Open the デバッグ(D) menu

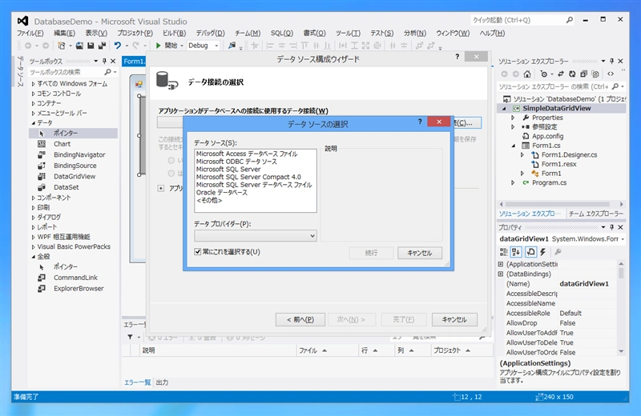click(x=210, y=33)
